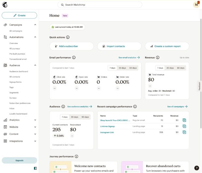Select 60 days in Revenue card

click(181, 68)
